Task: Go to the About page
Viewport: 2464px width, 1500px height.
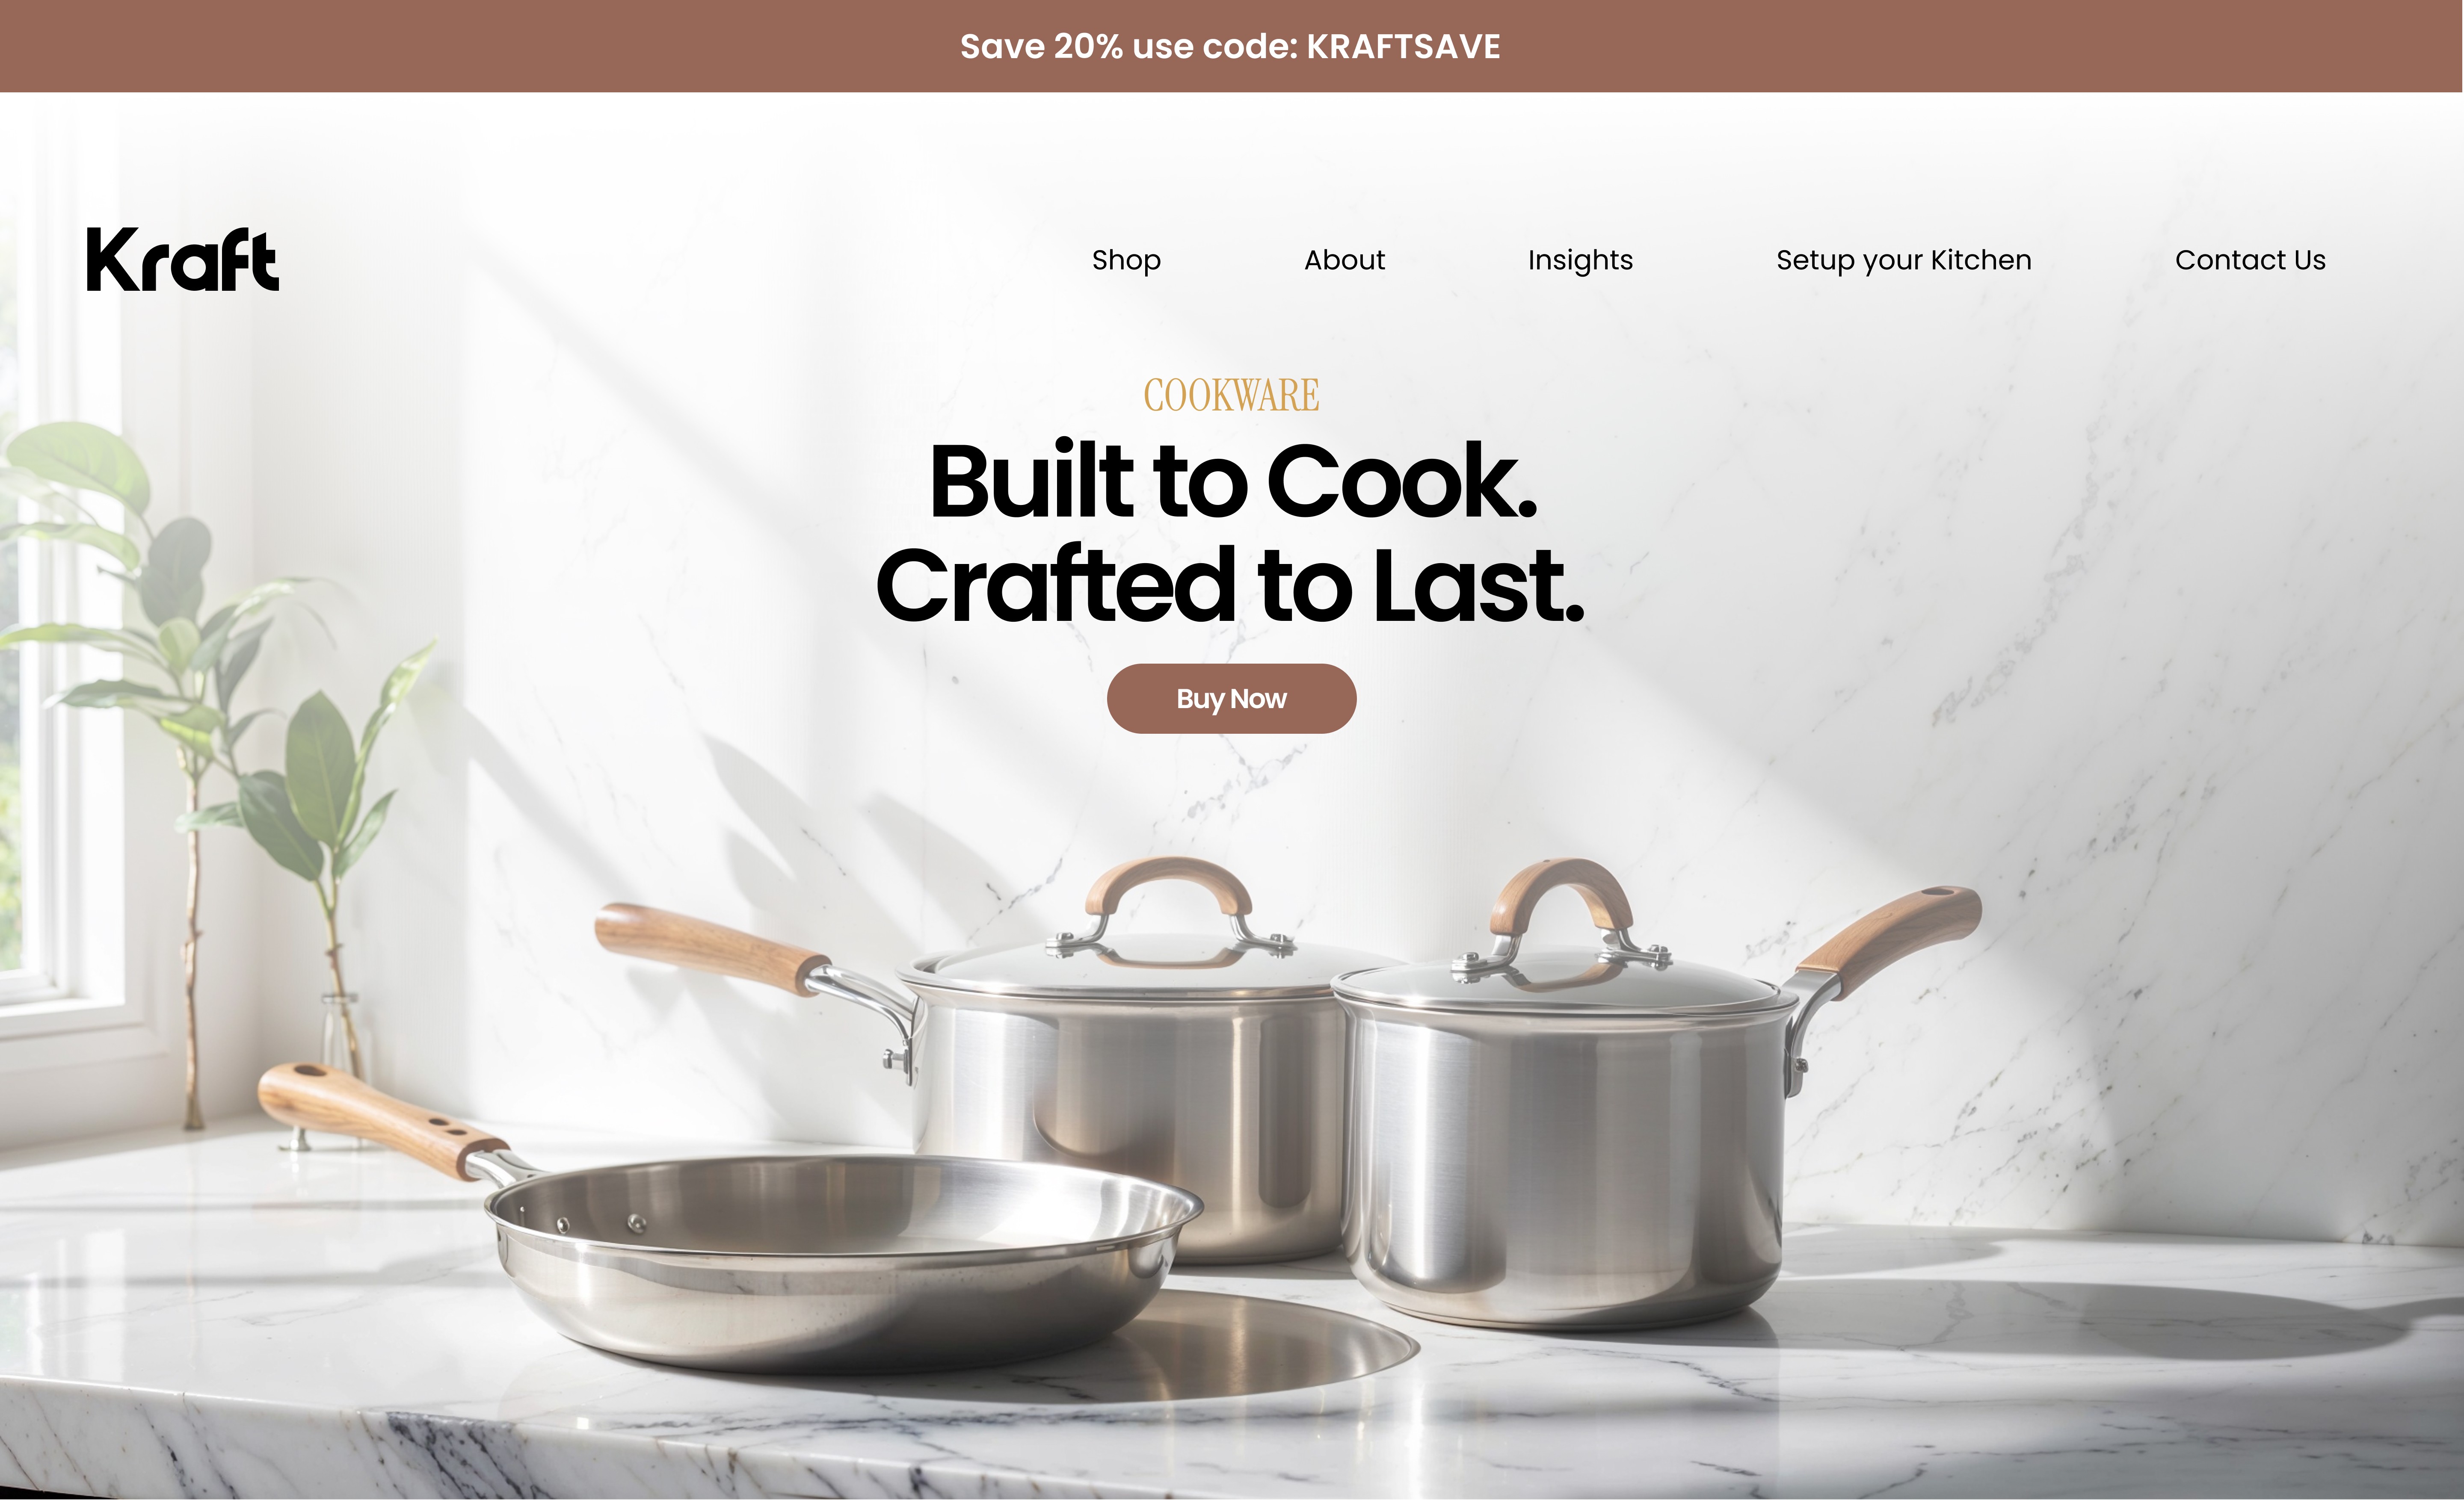Action: (1344, 260)
